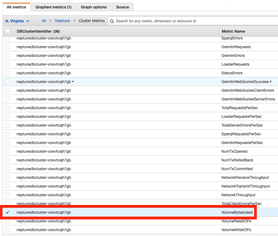Click the LoaderRequestsPerSec metric name
The image size is (278, 236).
tap(242, 117)
